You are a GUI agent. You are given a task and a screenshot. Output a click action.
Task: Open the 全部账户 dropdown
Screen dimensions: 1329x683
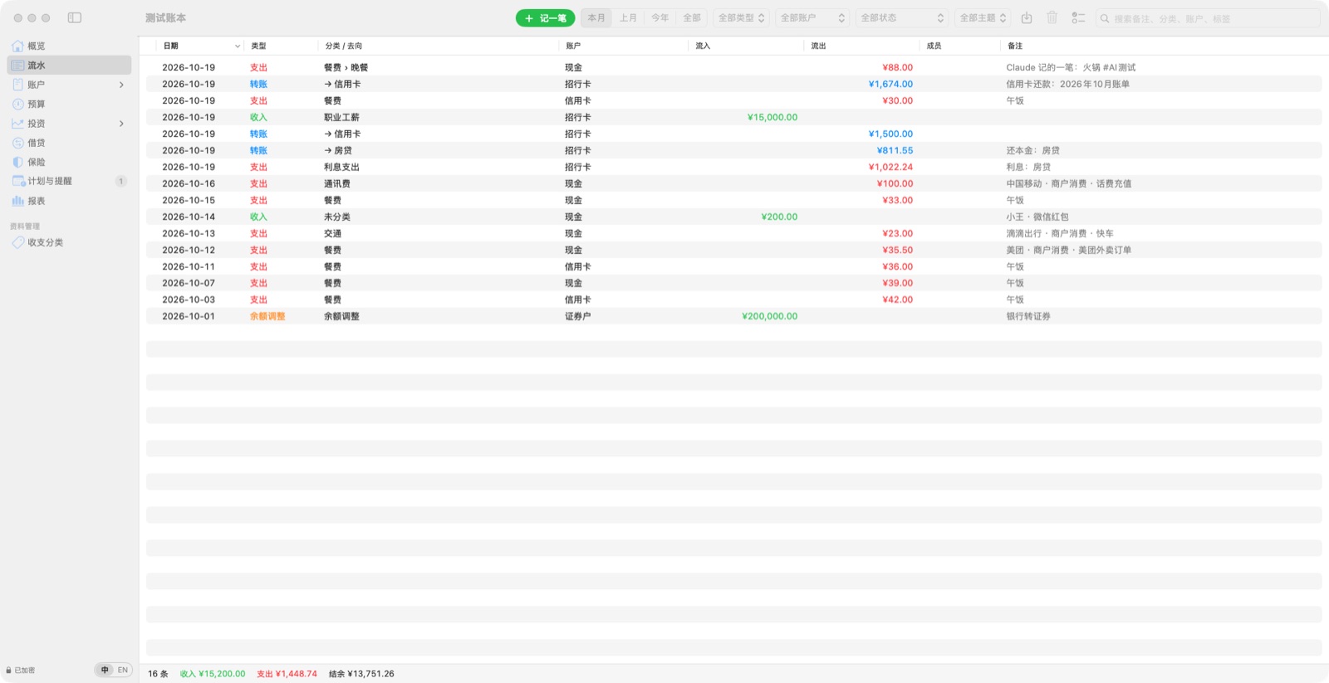click(x=812, y=17)
